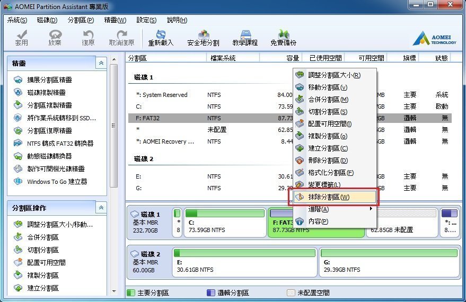Screen dimensions: 466x302
Task: Open the 設定(S) menu
Action: (146, 20)
